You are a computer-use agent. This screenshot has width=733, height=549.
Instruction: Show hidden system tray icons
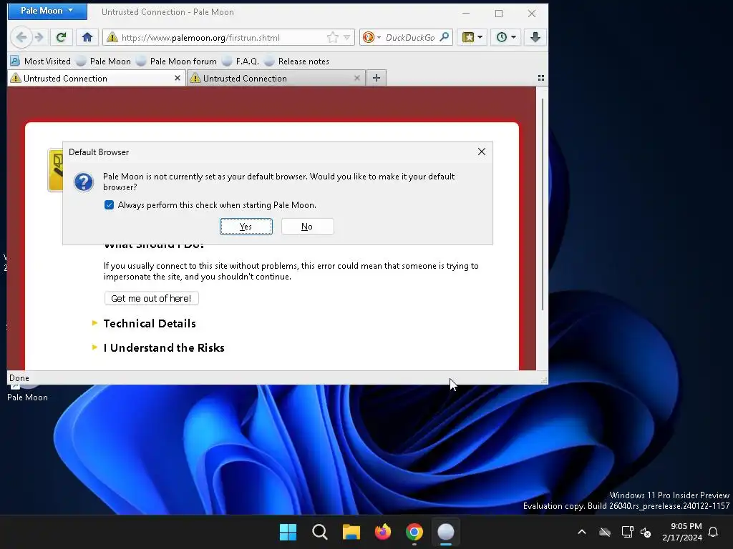581,532
